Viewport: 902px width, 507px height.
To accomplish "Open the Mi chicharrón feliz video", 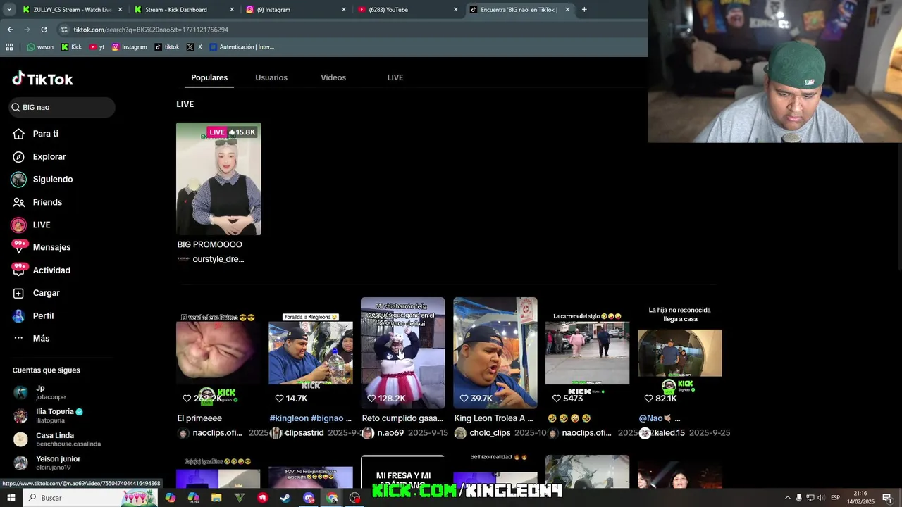I will pos(403,353).
